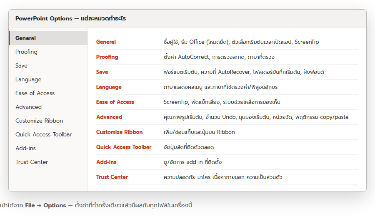
Task: Click the red Language row heading
Action: coord(109,87)
